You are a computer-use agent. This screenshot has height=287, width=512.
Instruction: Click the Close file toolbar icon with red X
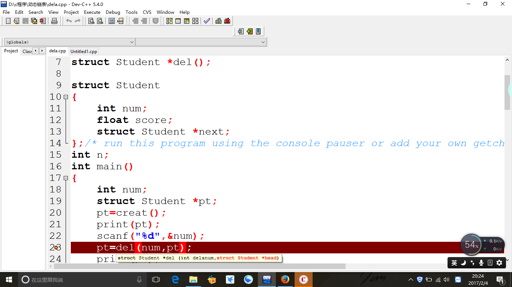pyautogui.click(x=43, y=21)
